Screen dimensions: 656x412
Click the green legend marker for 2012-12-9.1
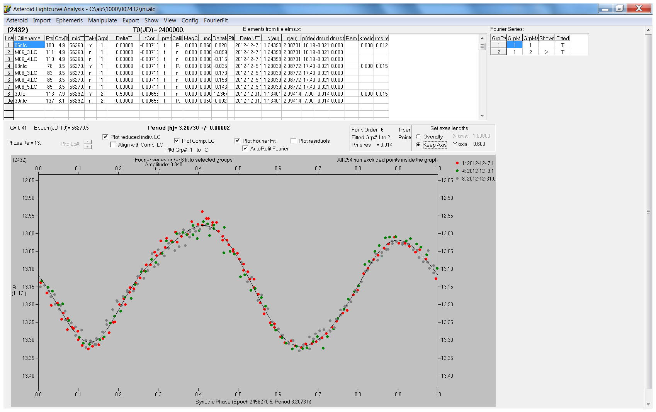click(x=457, y=171)
